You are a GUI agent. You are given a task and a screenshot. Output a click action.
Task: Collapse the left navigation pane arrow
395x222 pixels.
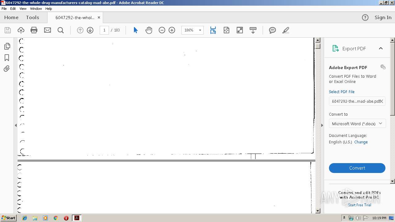16,125
